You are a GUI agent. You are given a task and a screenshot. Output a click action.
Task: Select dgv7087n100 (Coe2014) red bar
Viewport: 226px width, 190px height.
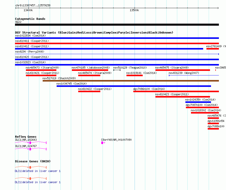point(202,107)
